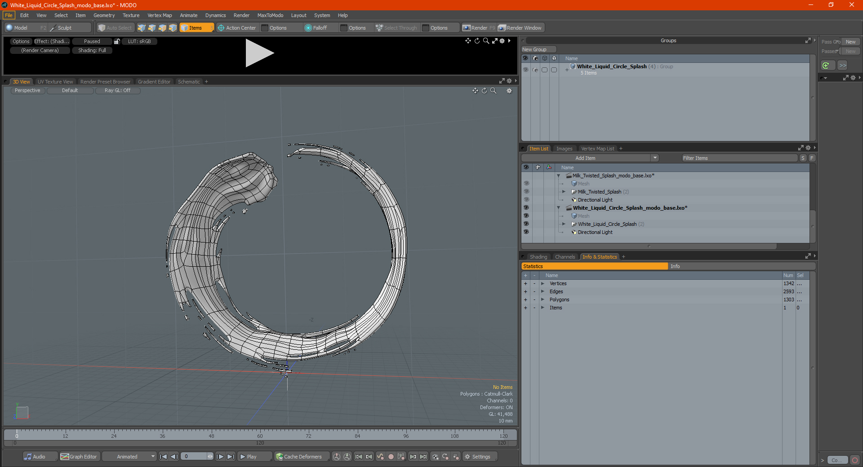Open timeline Settings
This screenshot has height=467, width=863.
point(480,457)
